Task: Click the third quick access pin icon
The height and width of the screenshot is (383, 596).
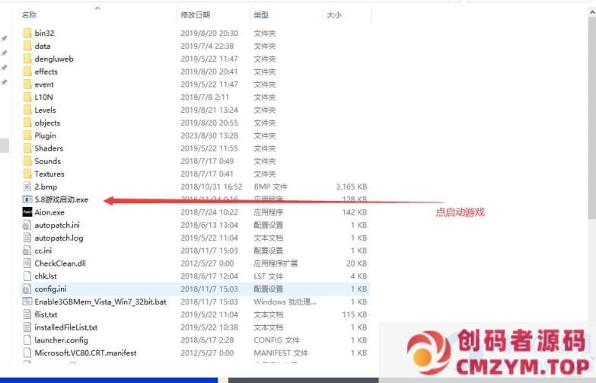Action: coord(4,68)
